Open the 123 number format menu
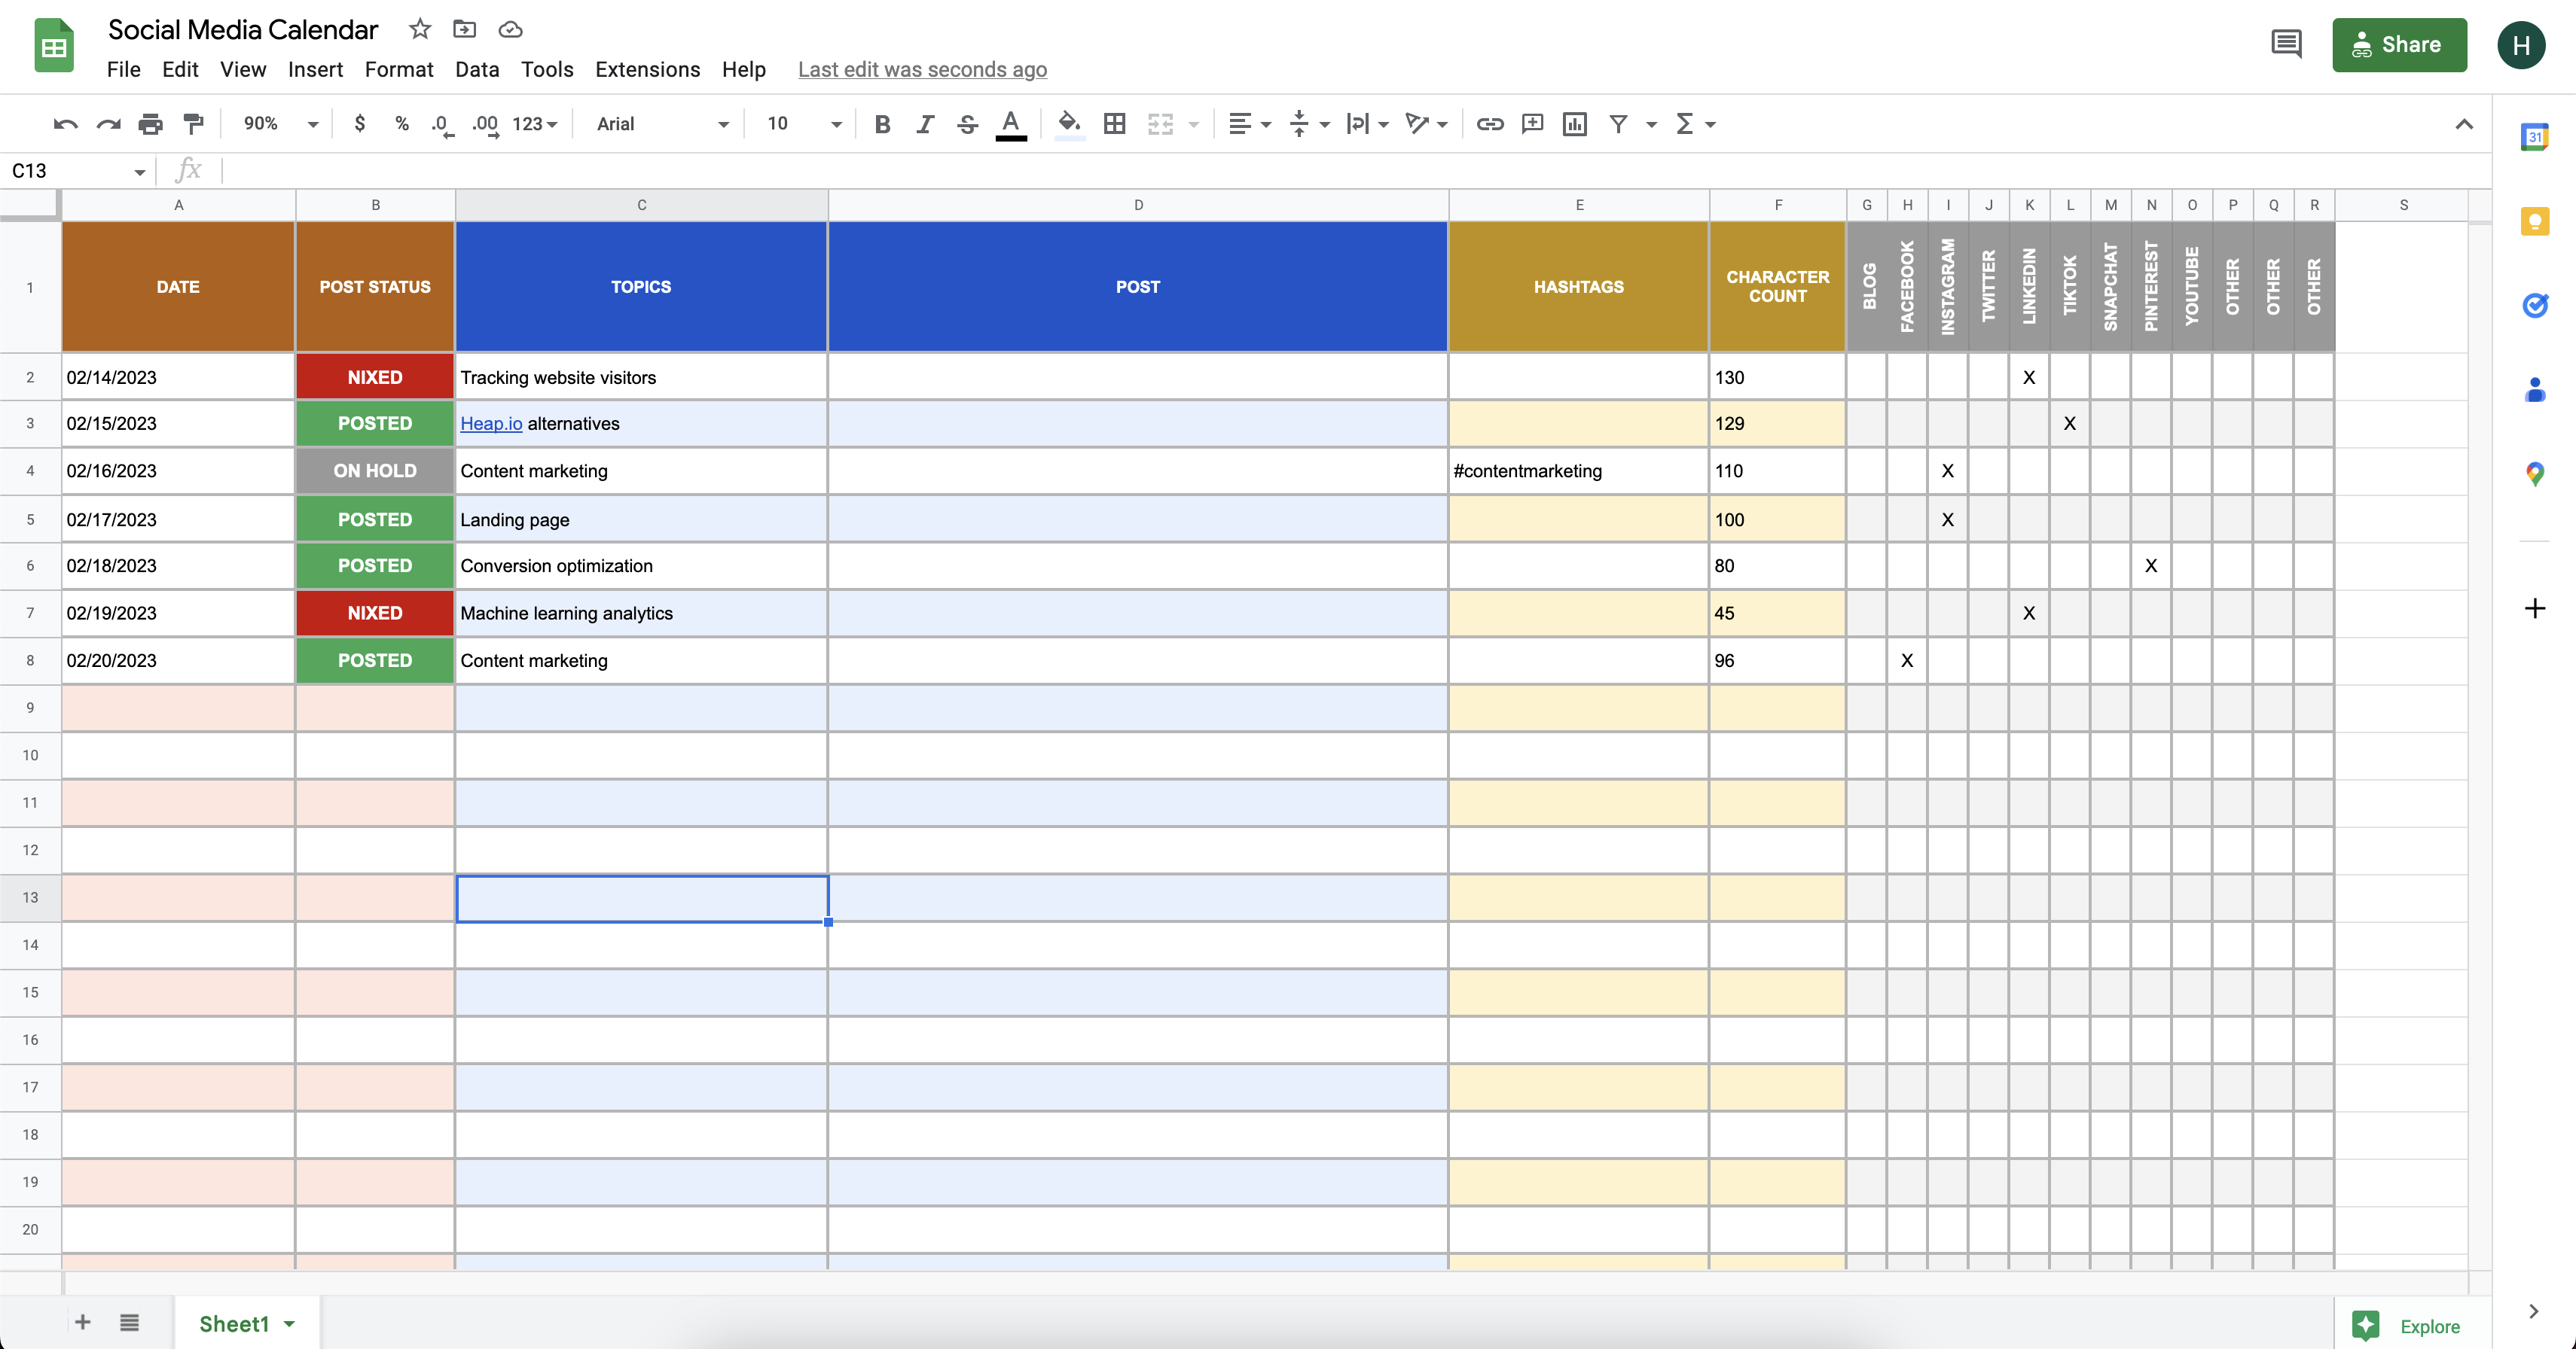 (534, 124)
